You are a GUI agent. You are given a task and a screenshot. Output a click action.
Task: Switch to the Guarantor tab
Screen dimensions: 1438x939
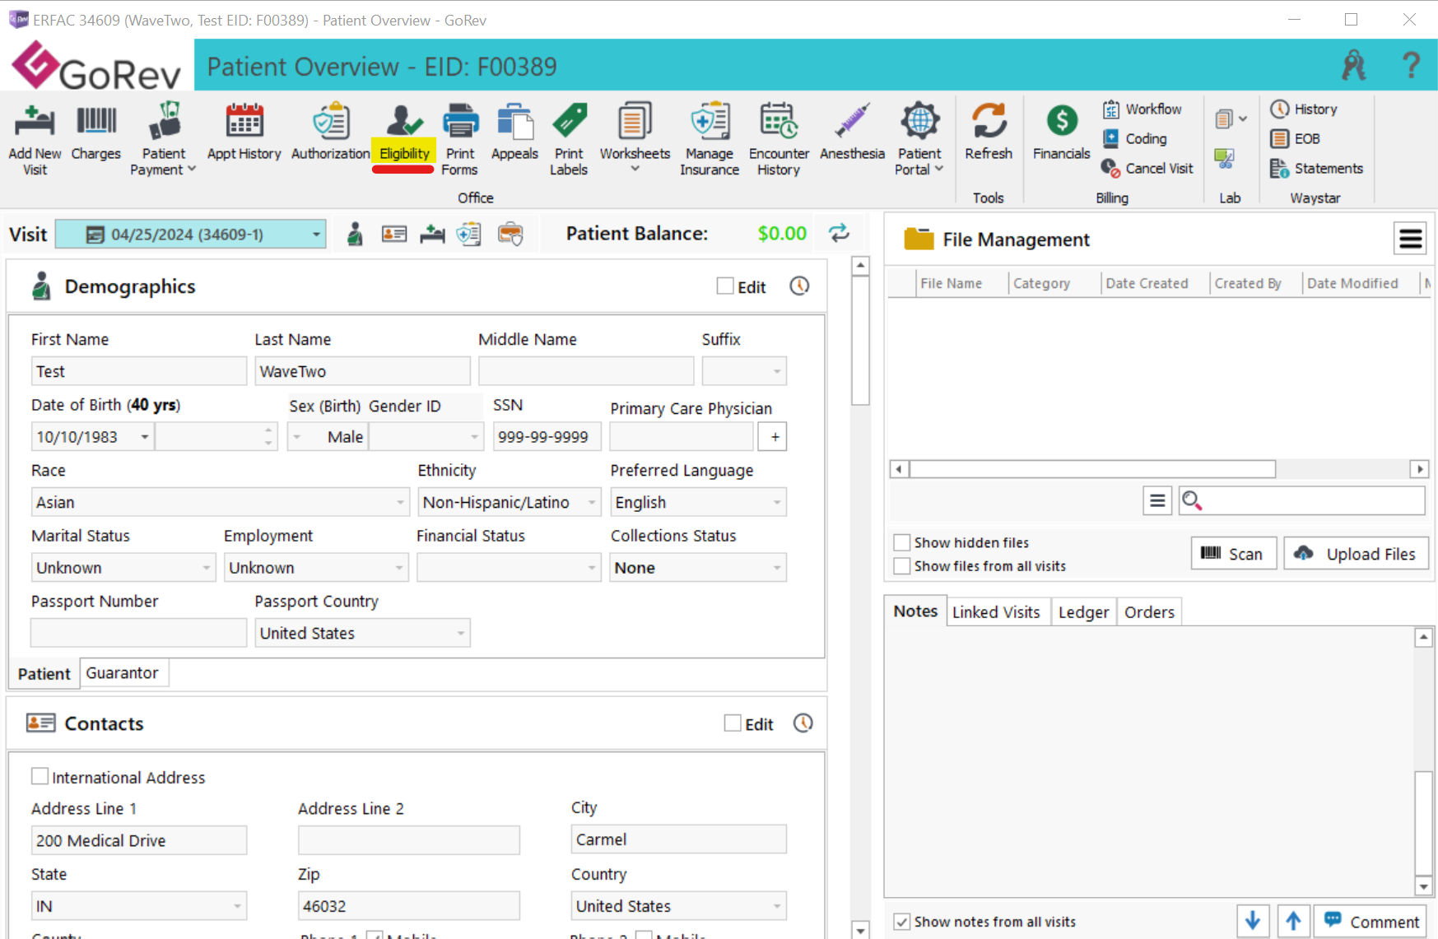(x=122, y=673)
